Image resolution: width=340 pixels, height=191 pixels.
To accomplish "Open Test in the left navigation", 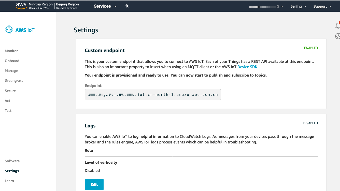I will pos(8,111).
